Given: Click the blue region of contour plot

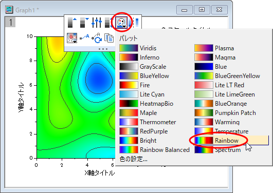Looking at the screenshot, I should (98, 79).
